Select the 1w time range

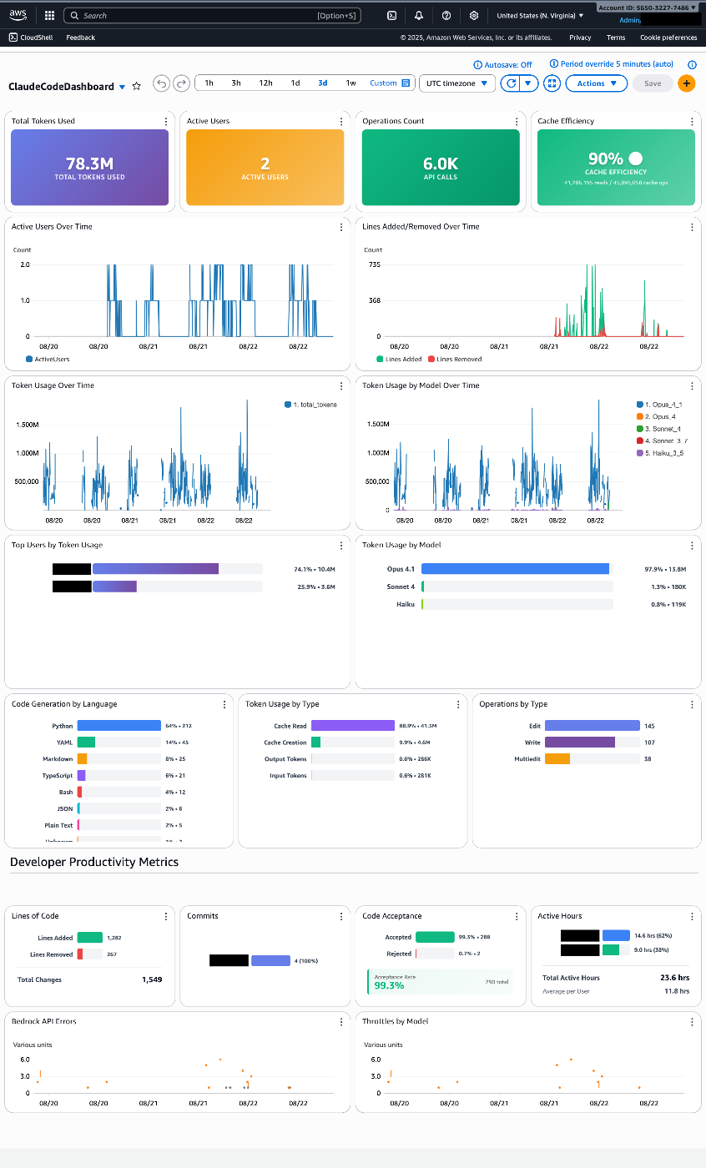tap(350, 83)
